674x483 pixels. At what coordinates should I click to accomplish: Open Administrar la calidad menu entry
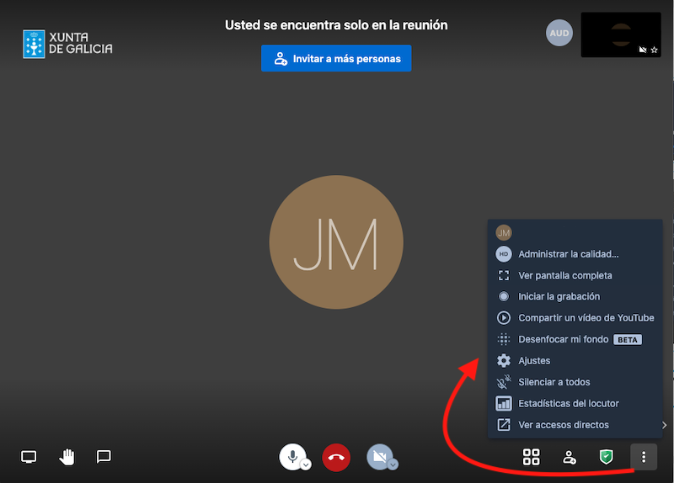569,254
